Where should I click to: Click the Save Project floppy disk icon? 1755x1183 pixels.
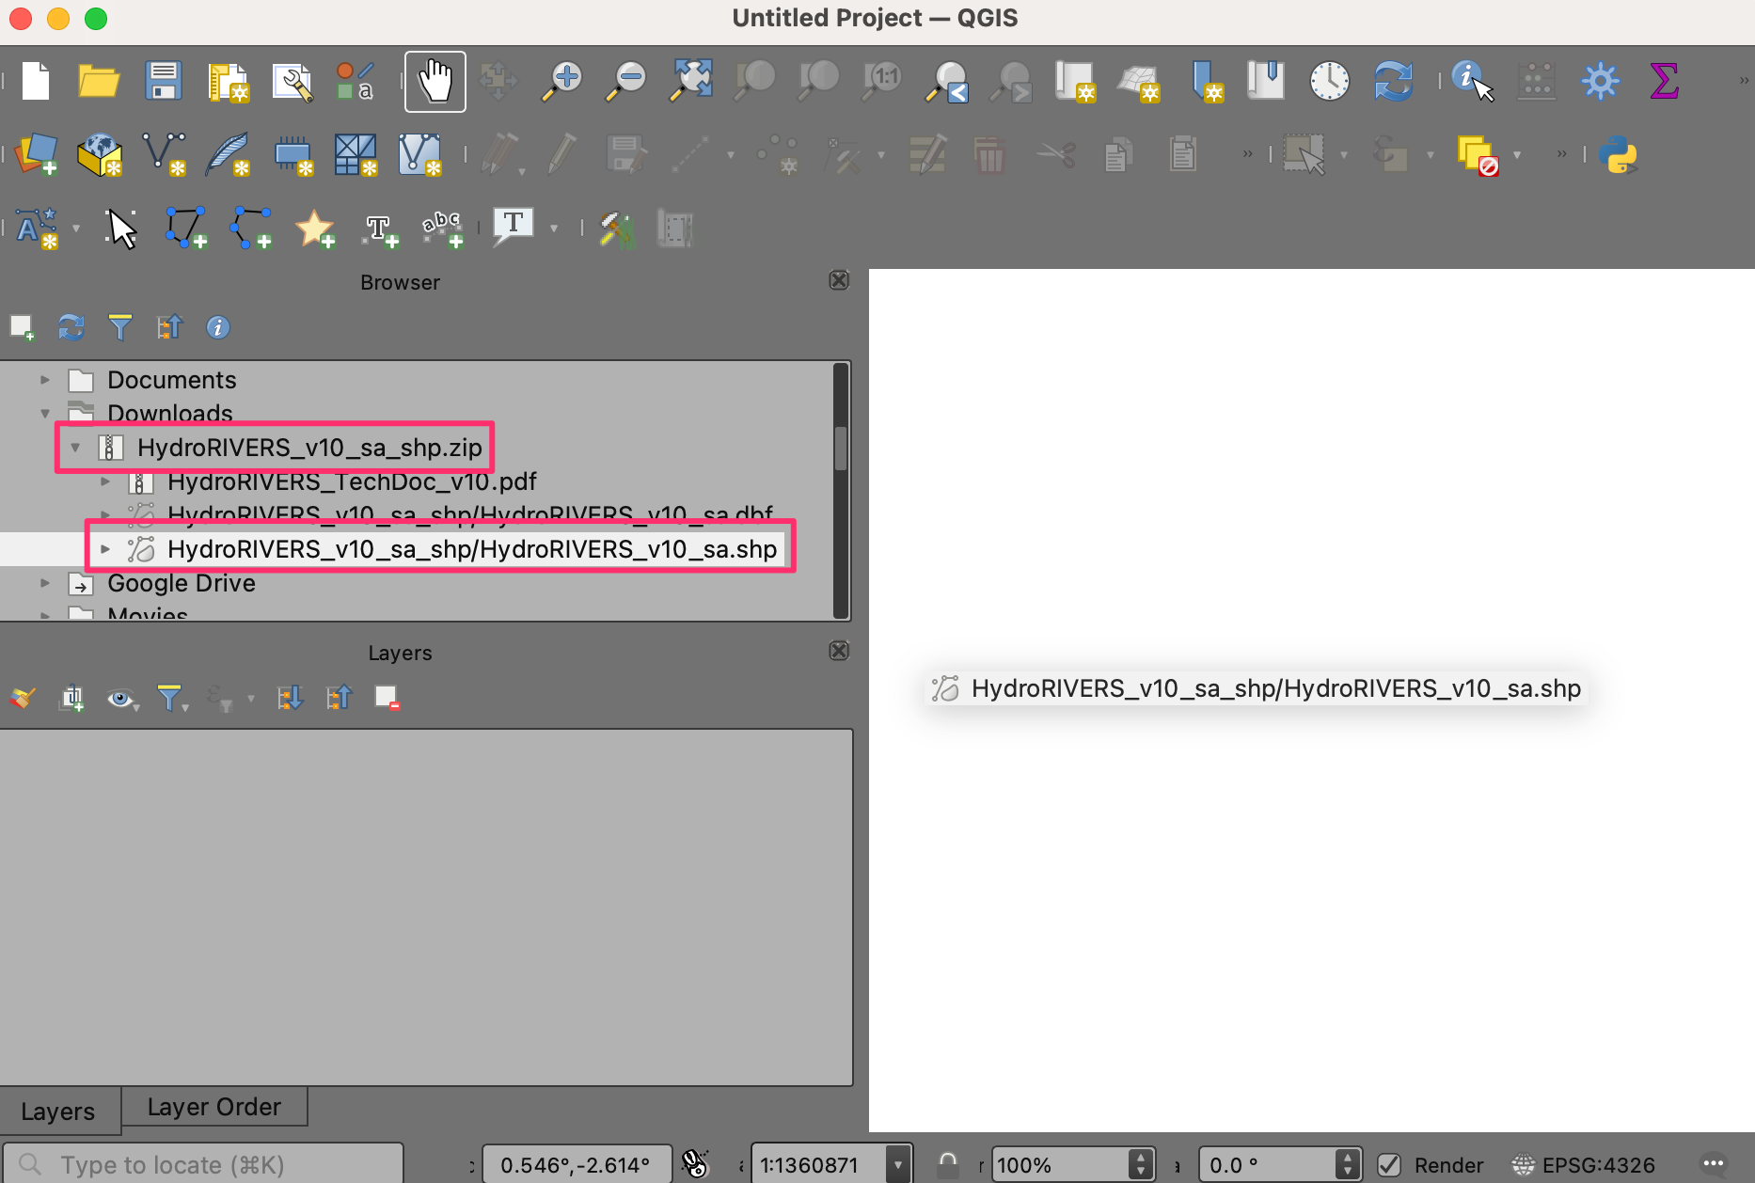pyautogui.click(x=163, y=81)
